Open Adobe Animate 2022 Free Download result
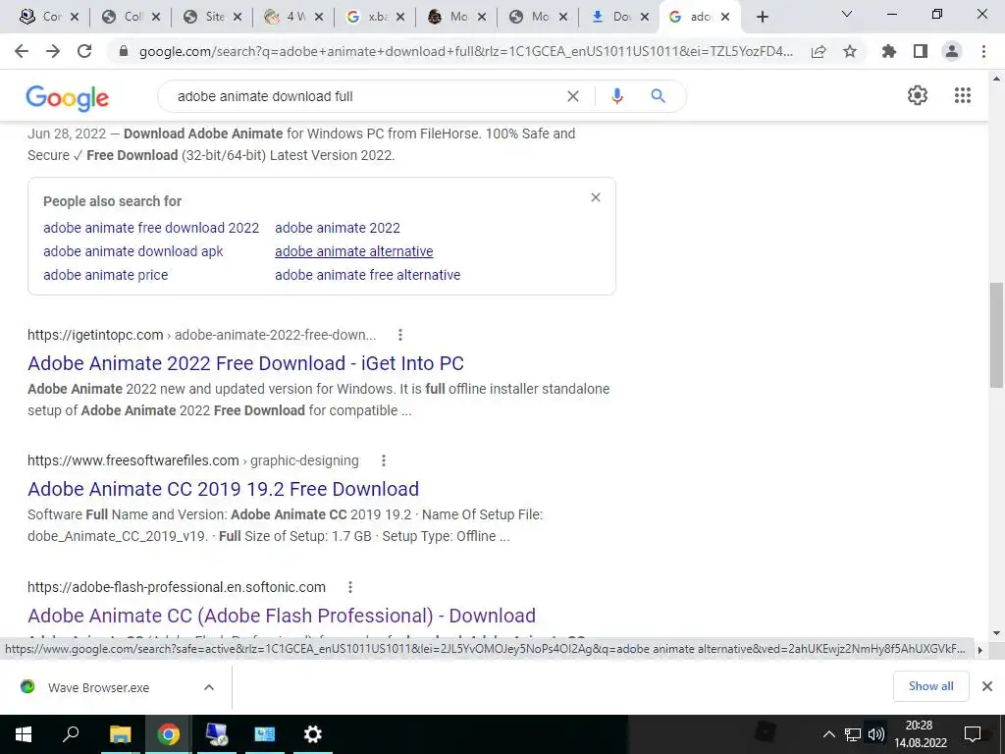Screen dimensions: 1005x754 click(245, 363)
